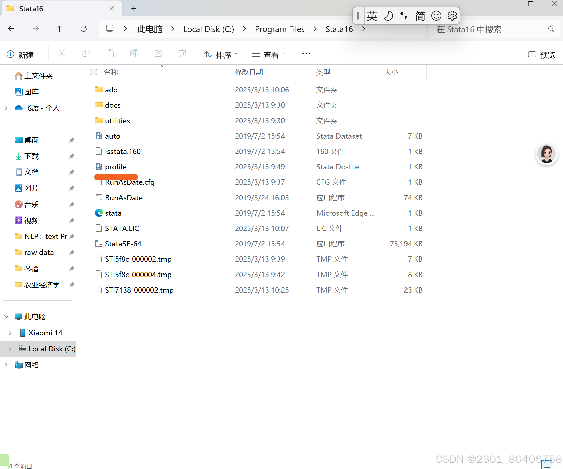Open 下载 in the sidebar

pos(27,156)
